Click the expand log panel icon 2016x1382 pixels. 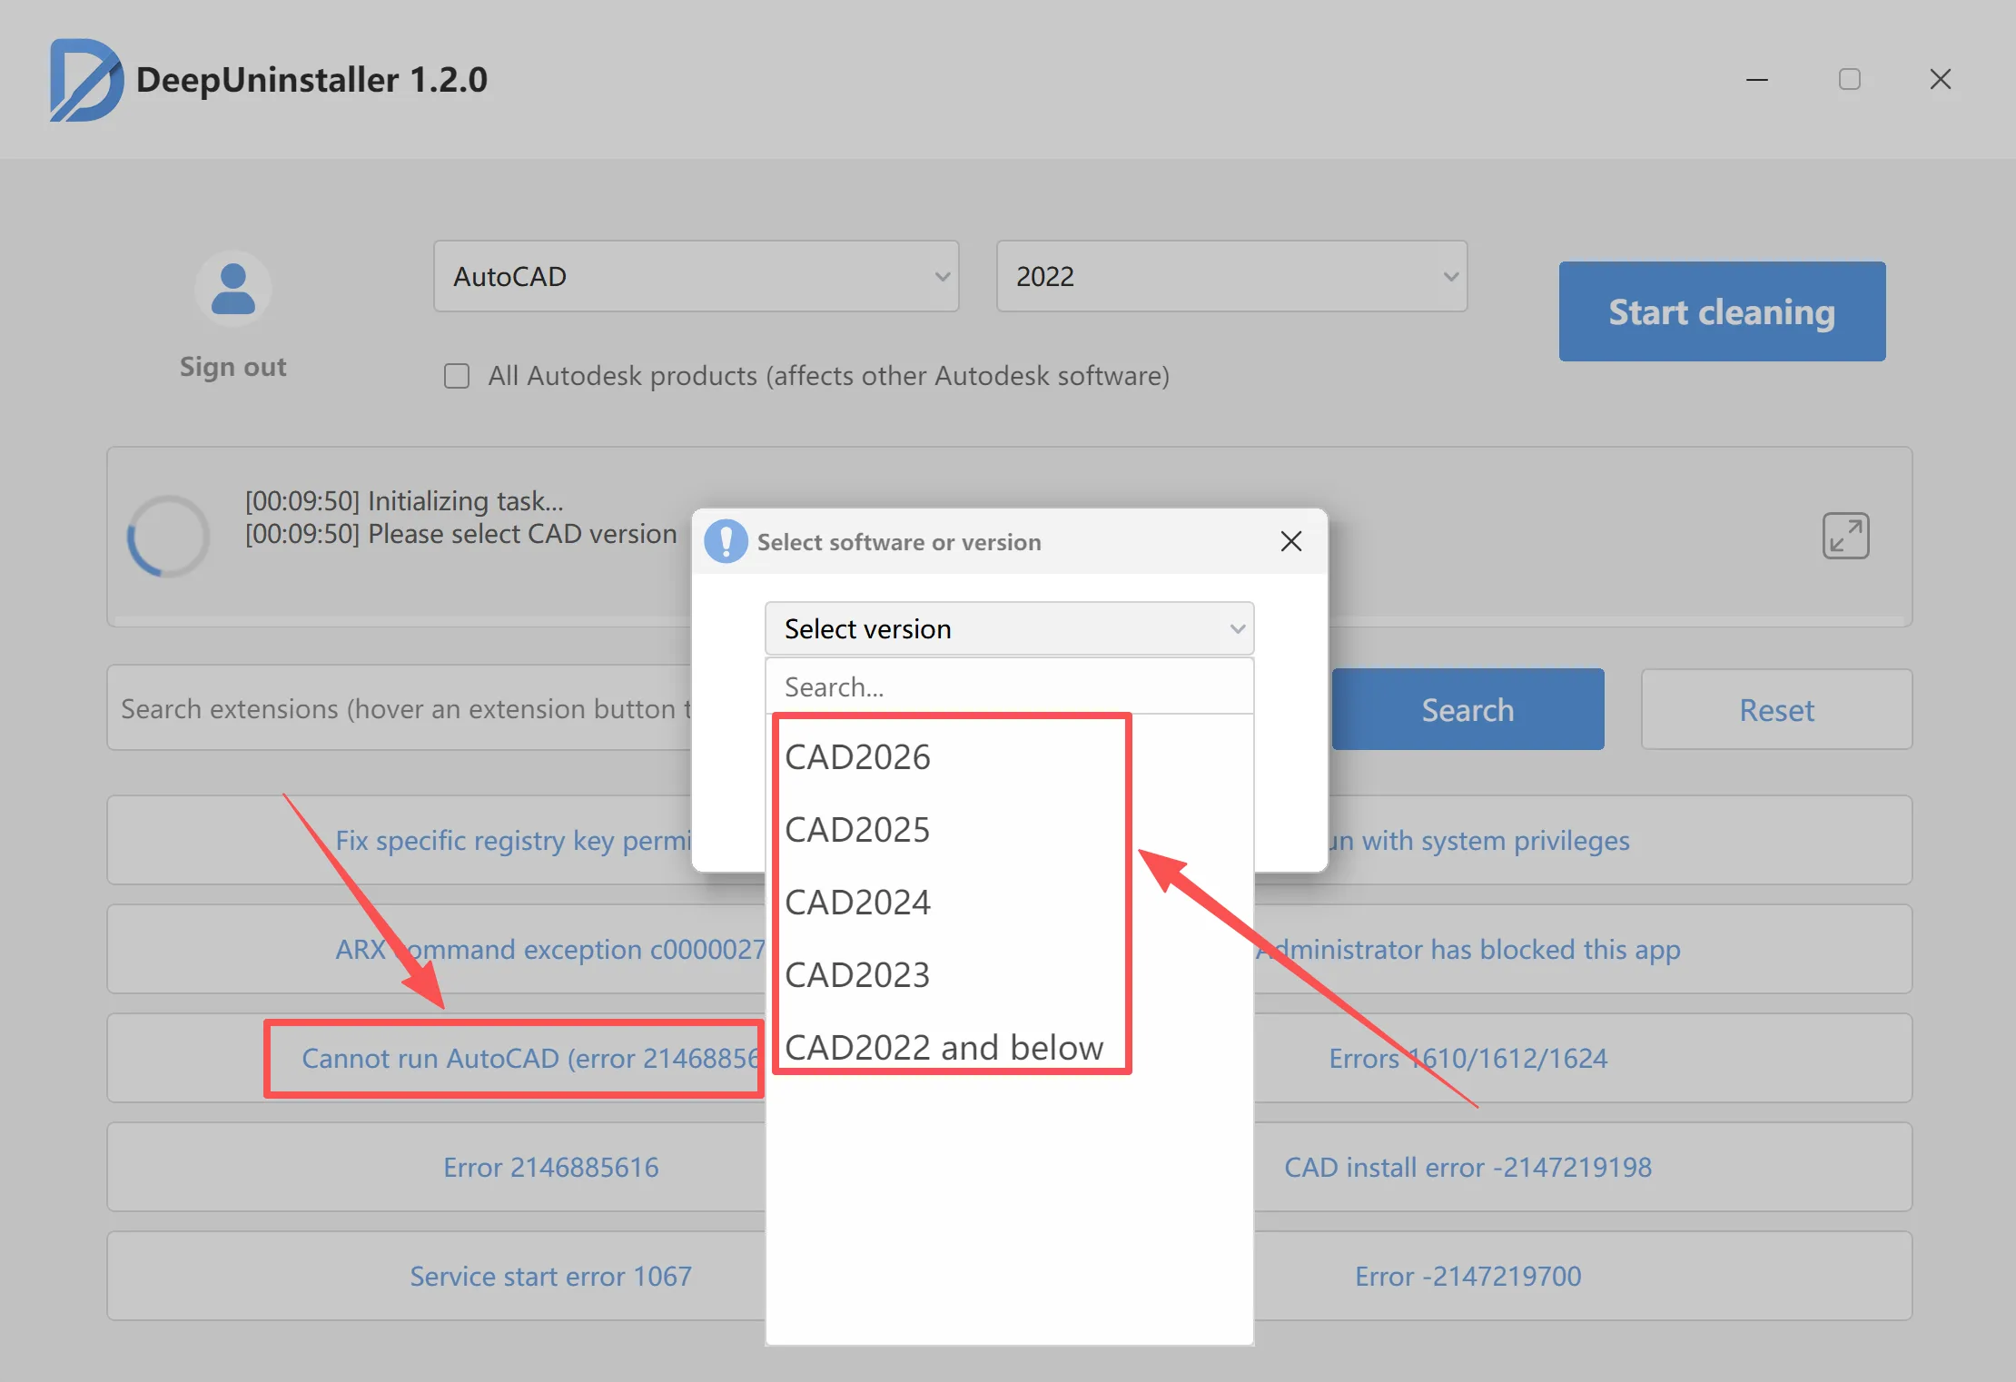pos(1845,536)
